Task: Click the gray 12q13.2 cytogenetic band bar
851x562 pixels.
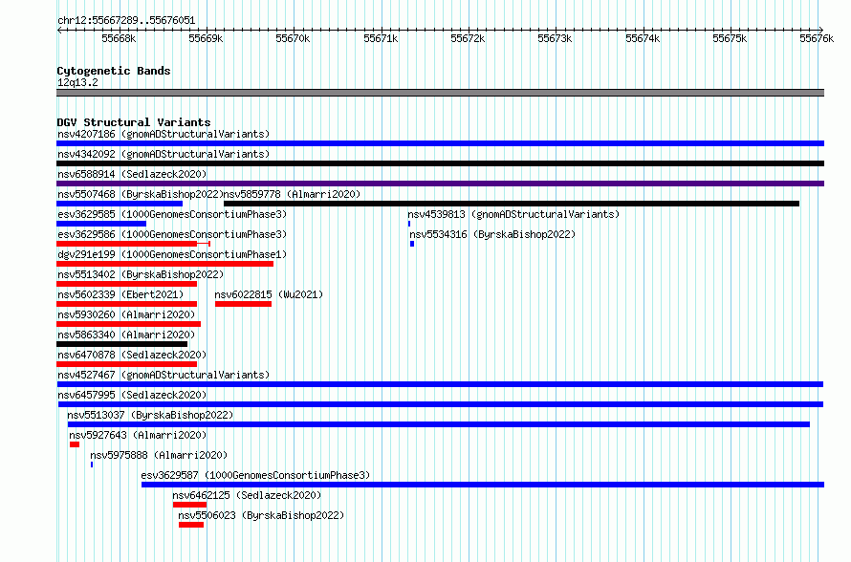Action: coord(440,93)
